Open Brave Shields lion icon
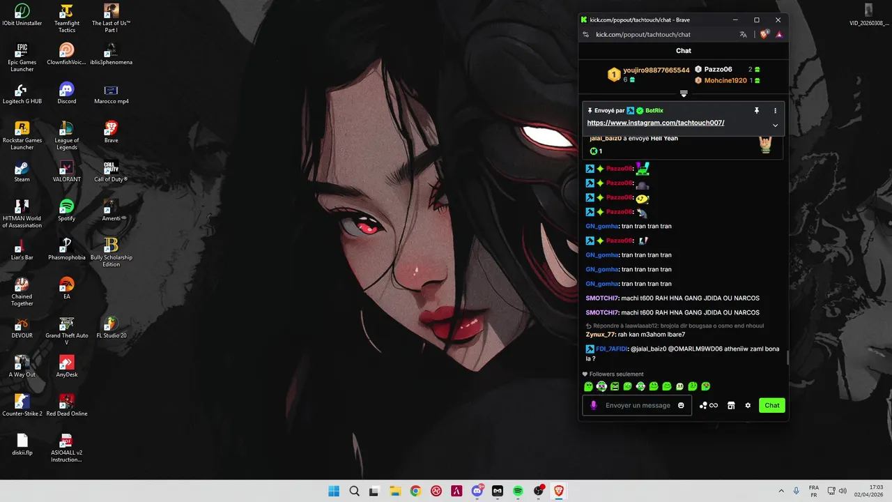Image resolution: width=892 pixels, height=502 pixels. 764,34
